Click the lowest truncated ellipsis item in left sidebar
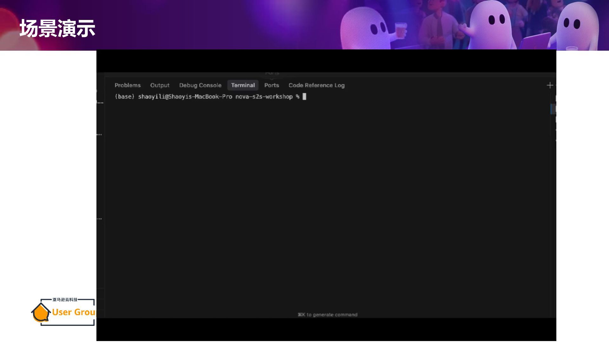 point(99,218)
